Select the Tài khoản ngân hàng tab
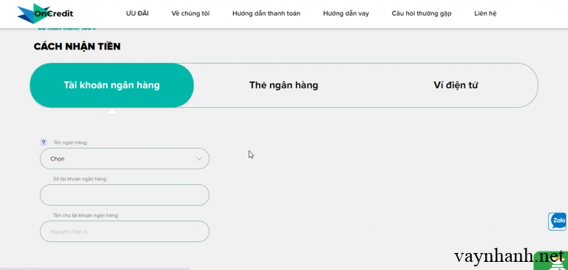Viewport: 568px width, 270px height. (112, 86)
